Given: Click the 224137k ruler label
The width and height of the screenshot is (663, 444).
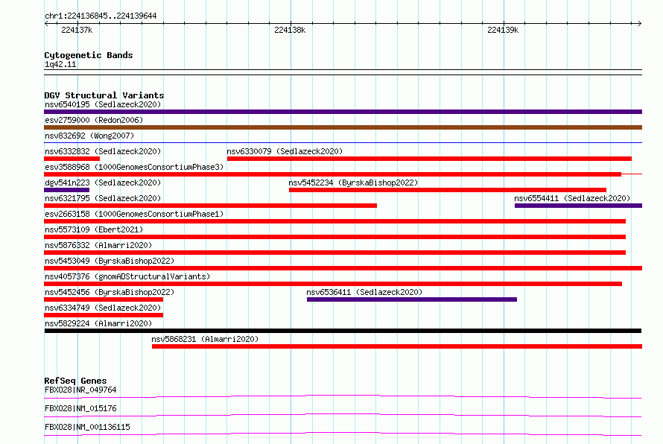Looking at the screenshot, I should coord(77,30).
